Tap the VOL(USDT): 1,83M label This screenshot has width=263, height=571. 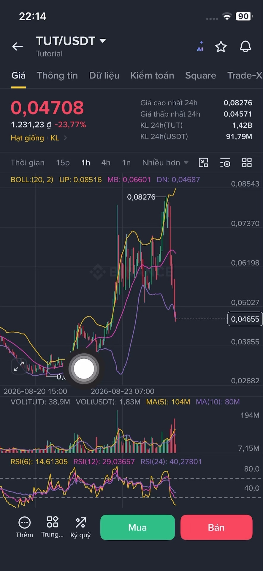point(108,402)
